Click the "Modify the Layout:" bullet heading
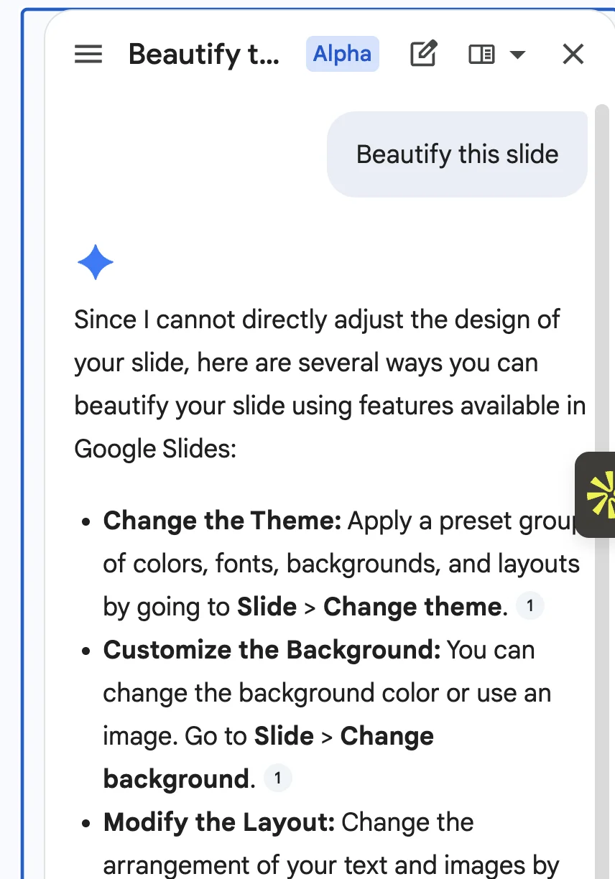The width and height of the screenshot is (615, 879). [x=219, y=822]
